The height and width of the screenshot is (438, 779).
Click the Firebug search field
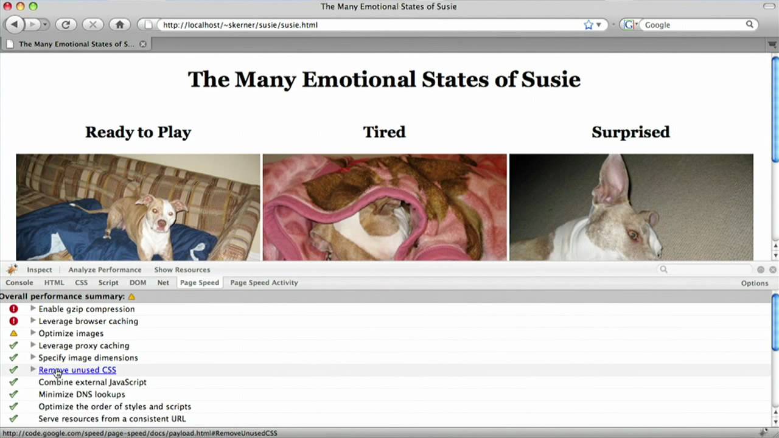pos(705,269)
